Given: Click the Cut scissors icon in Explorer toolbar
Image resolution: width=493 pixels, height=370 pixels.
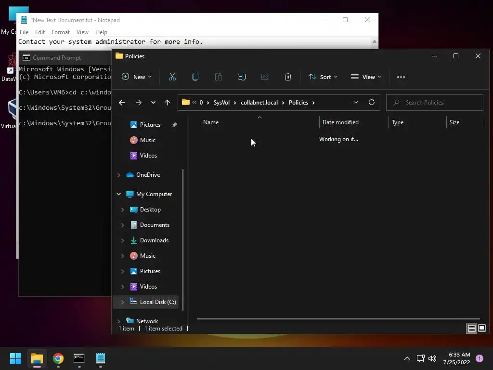Looking at the screenshot, I should tap(172, 77).
